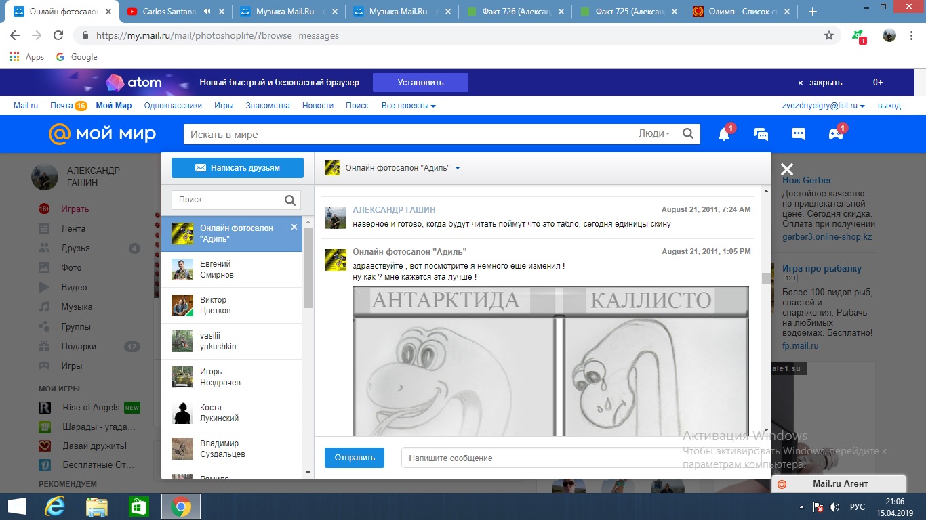The width and height of the screenshot is (926, 520).
Task: Go back to the previous page
Action: (15, 35)
